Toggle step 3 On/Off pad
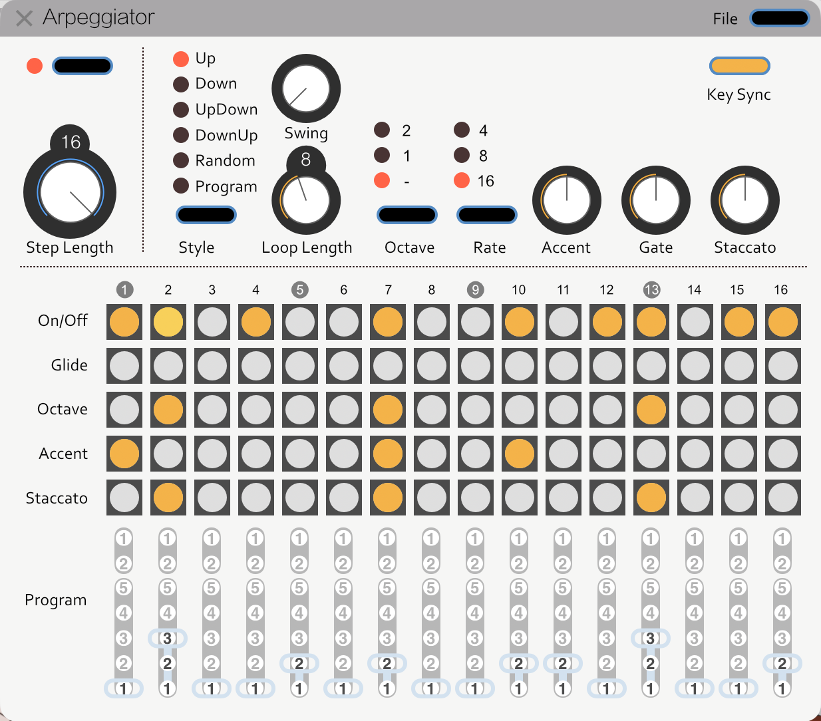The width and height of the screenshot is (821, 721). tap(212, 322)
